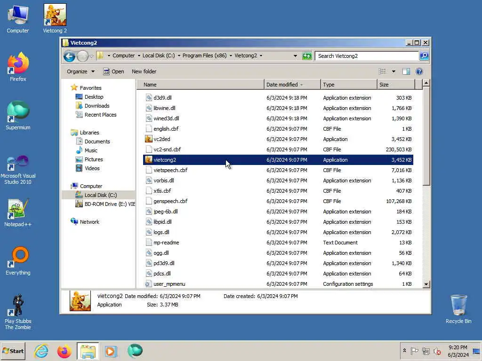Viewport: 482px width, 361px height.
Task: Click in the Search Vietcong2 field
Action: click(367, 56)
